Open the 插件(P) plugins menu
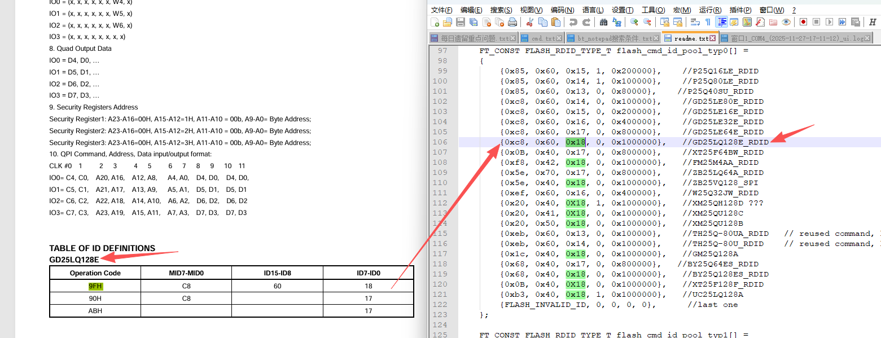The width and height of the screenshot is (881, 338). point(740,10)
